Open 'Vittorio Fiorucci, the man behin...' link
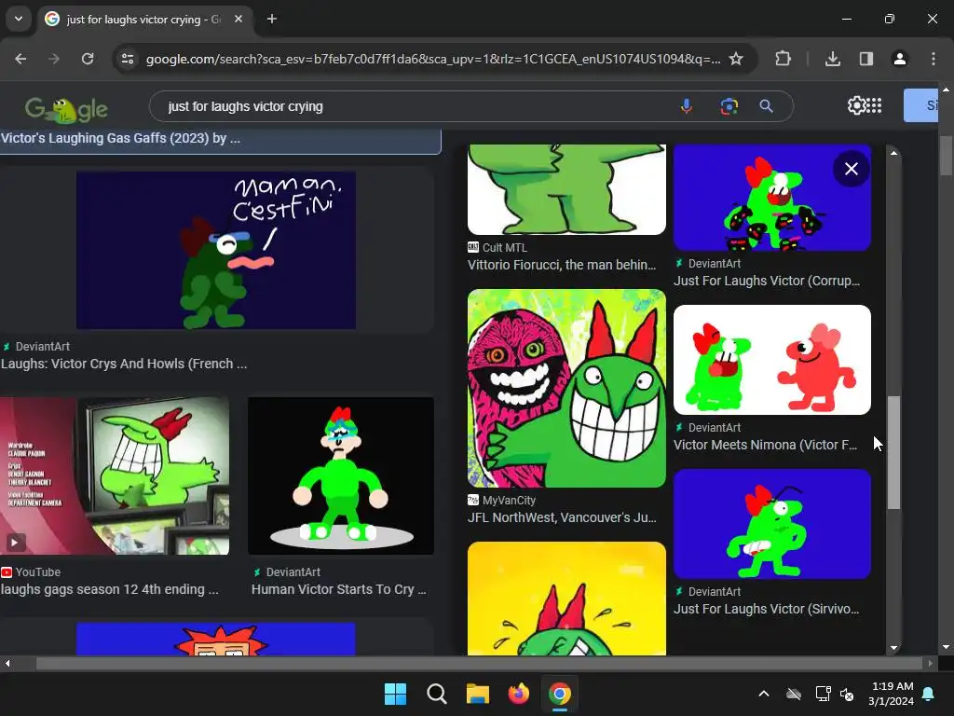The image size is (954, 716). pos(562,265)
